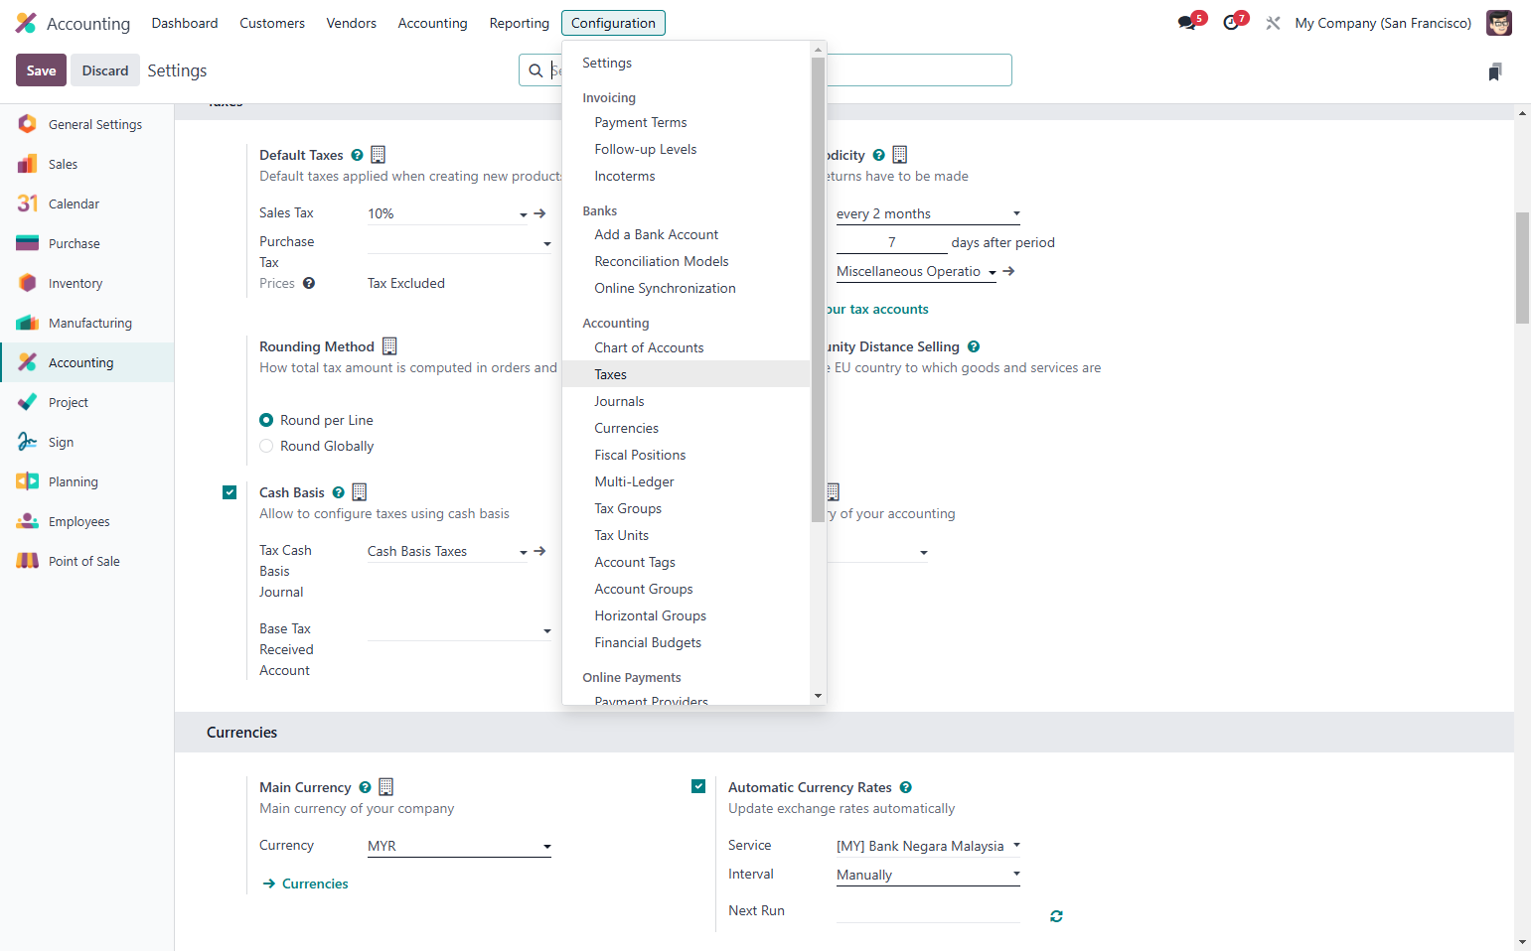
Task: Click the Dashboard menu link
Action: tap(184, 23)
